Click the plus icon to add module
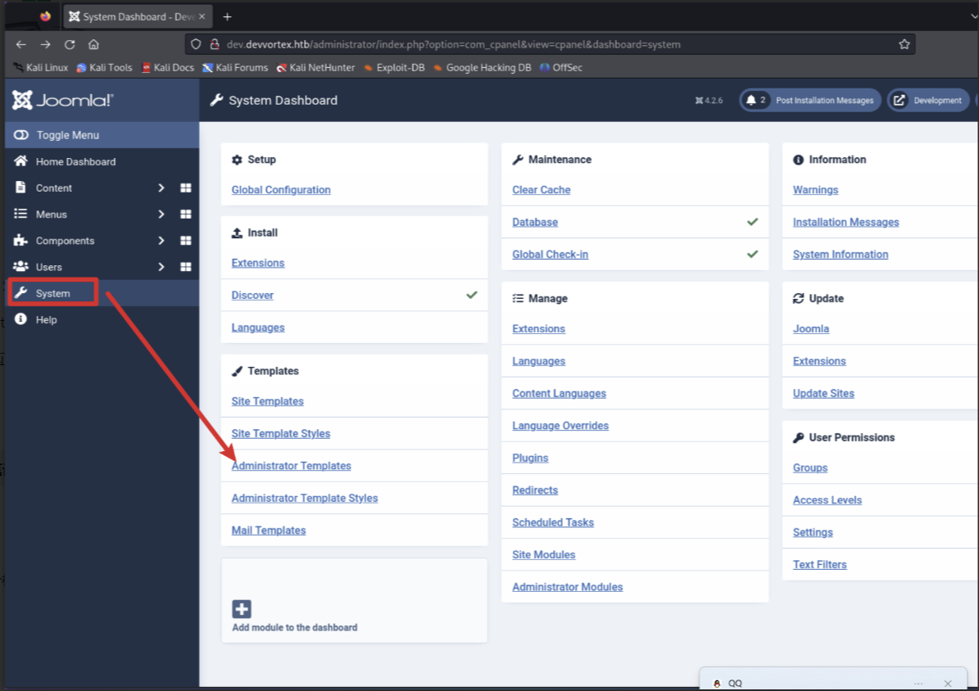Image resolution: width=979 pixels, height=691 pixels. click(242, 609)
